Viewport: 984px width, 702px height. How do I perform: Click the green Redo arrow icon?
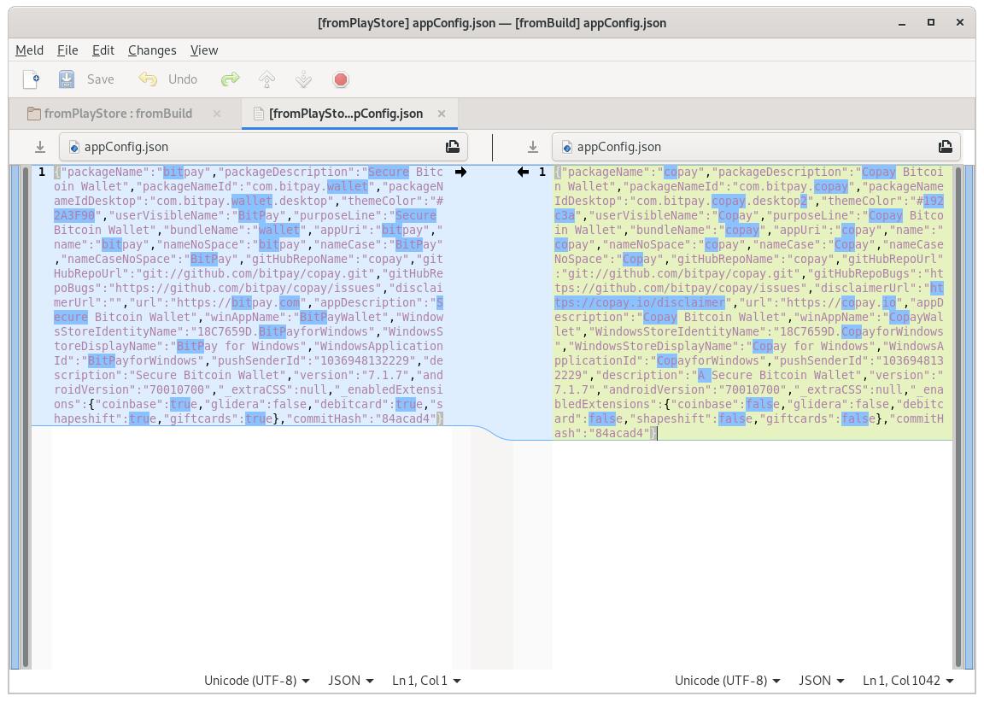coord(230,79)
